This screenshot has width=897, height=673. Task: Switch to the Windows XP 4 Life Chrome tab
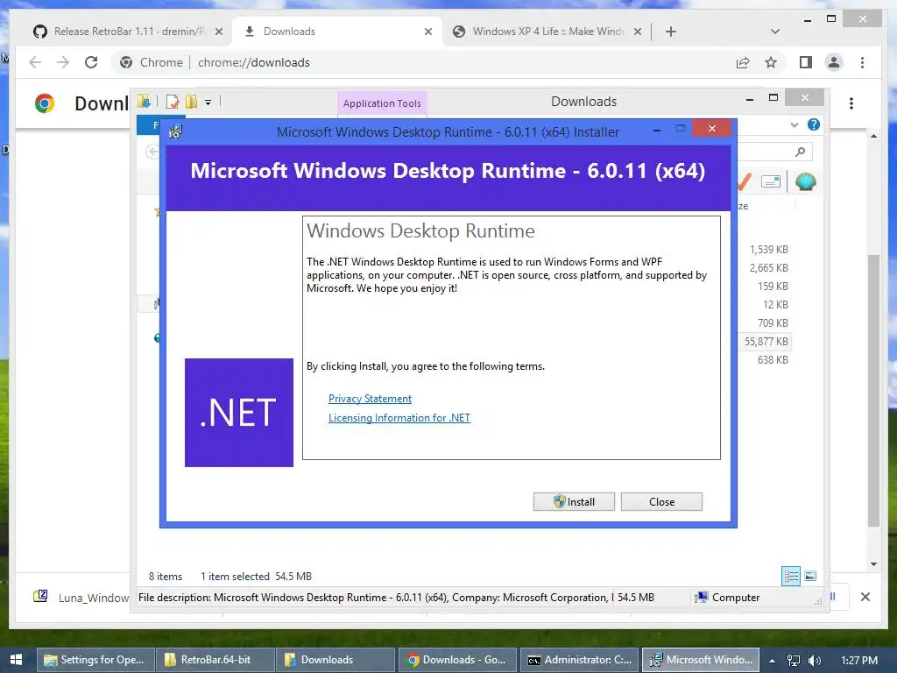point(547,32)
